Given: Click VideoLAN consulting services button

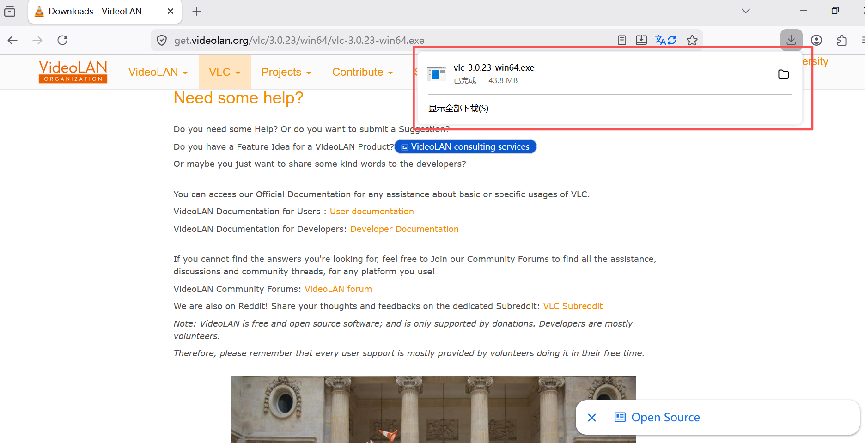Looking at the screenshot, I should click(x=465, y=146).
